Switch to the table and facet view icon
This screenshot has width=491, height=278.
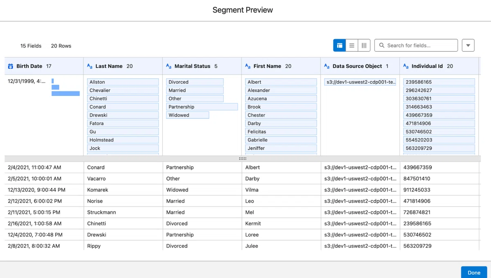coord(340,45)
